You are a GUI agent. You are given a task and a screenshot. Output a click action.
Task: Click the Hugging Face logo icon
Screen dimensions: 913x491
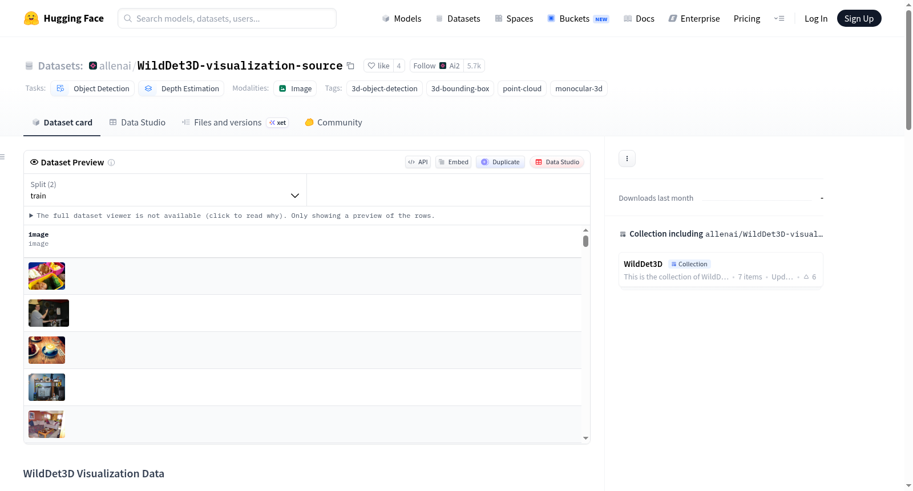click(31, 18)
